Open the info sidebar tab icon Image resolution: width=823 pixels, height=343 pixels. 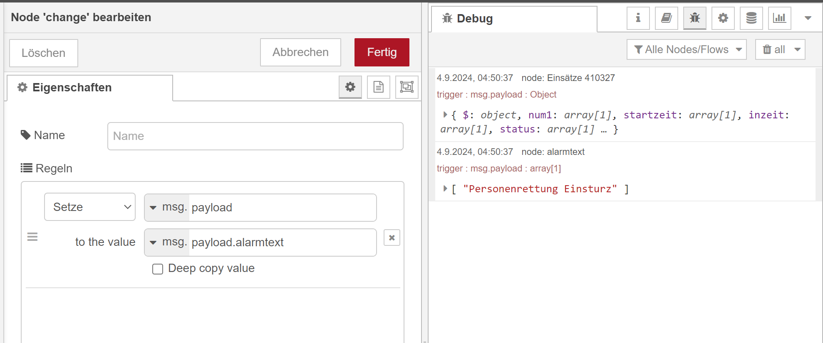point(638,18)
